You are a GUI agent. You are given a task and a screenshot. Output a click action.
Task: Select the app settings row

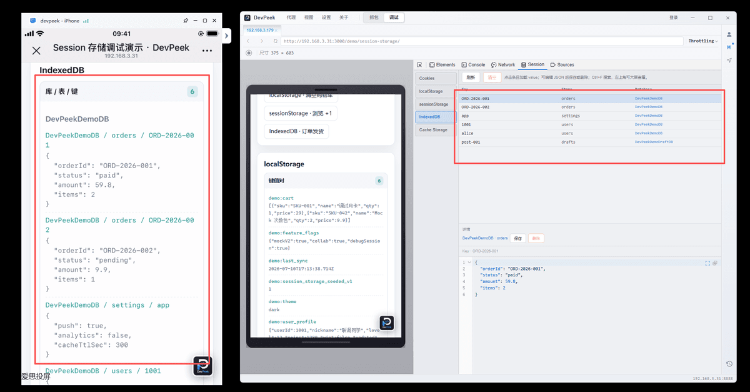[591, 116]
